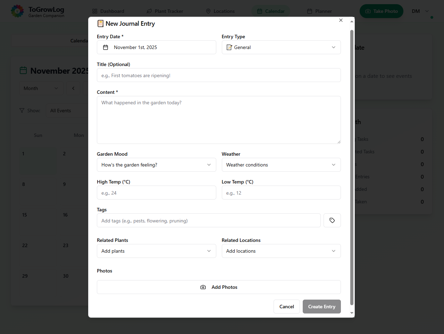
Task: Select the Low Temp input field
Action: click(281, 193)
